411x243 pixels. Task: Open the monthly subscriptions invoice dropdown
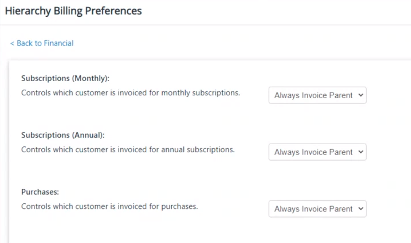click(x=317, y=95)
